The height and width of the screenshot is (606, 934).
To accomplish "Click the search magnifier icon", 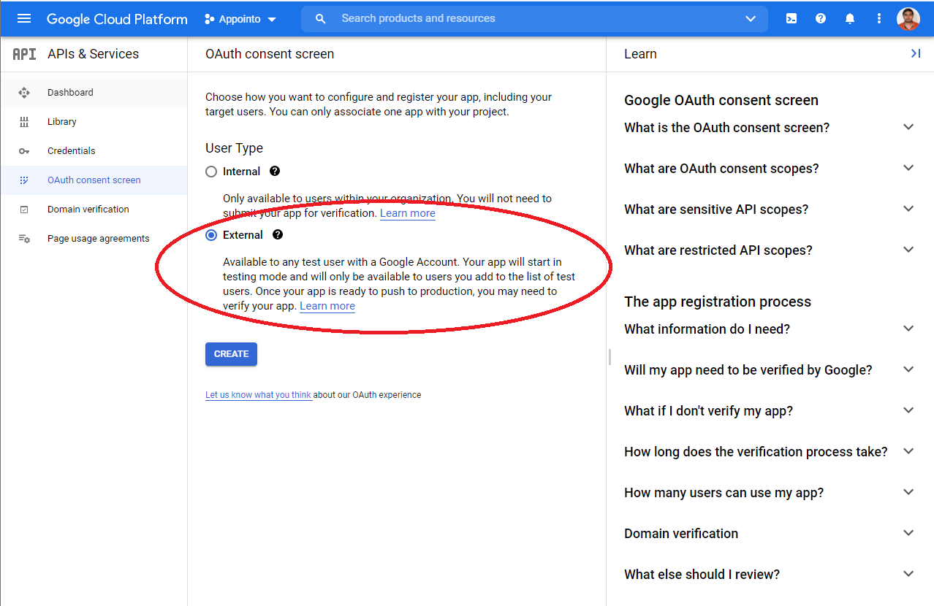I will [320, 19].
